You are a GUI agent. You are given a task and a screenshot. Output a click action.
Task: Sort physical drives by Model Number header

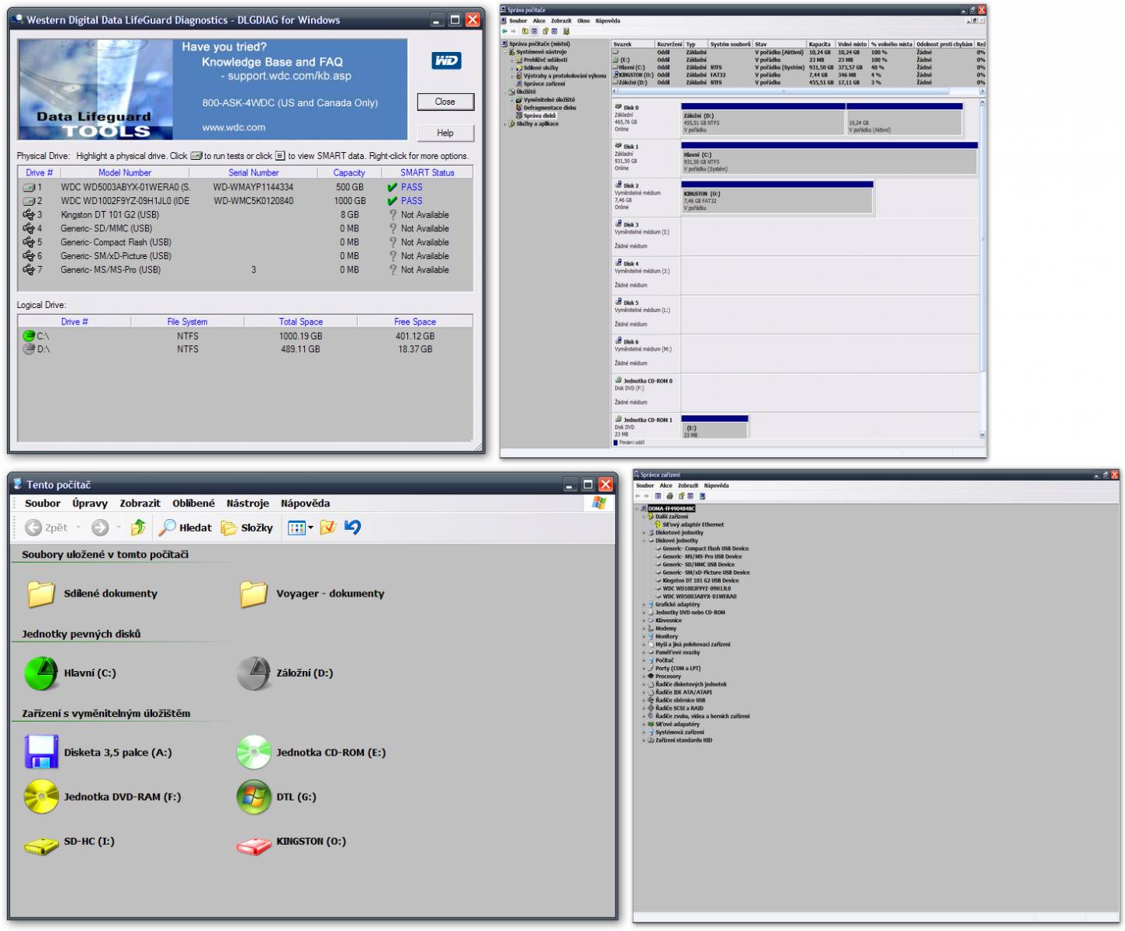point(124,173)
